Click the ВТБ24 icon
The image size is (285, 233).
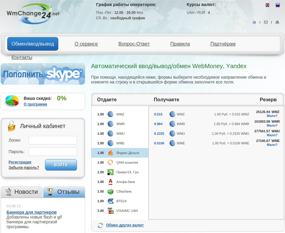(110, 201)
